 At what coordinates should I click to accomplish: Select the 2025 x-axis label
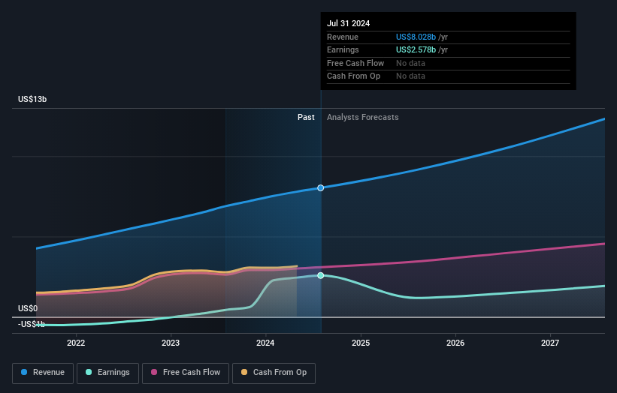361,343
